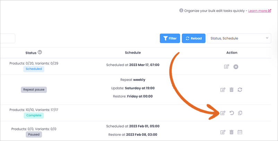This screenshot has height=141, width=278.
Task: Duplicate the Complete task
Action: point(240,113)
